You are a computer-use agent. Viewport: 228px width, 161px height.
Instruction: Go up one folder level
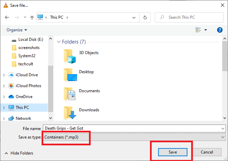tap(32, 18)
